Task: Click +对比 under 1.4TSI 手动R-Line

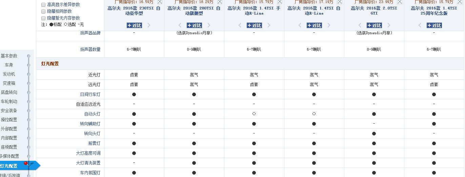Action: (254, 25)
